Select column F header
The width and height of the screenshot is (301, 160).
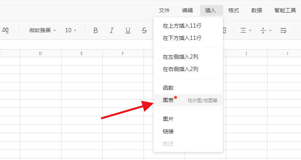[x=123, y=53]
